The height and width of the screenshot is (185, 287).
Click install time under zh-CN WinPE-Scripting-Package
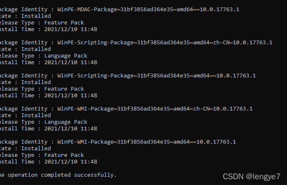pos(48,62)
